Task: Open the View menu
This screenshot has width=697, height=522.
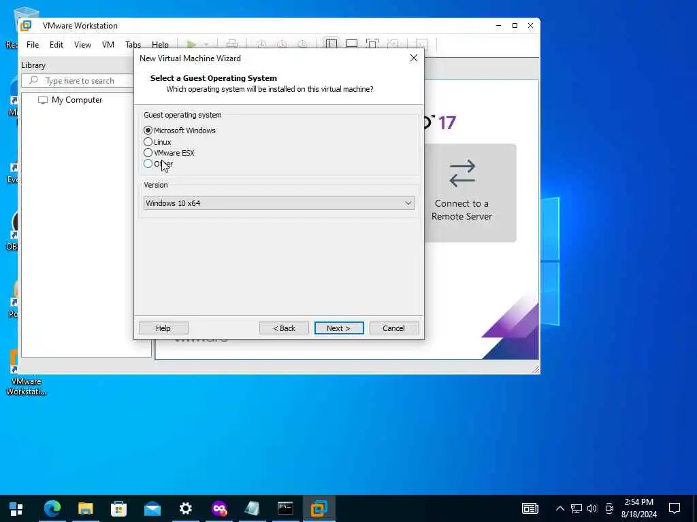Action: pos(82,45)
